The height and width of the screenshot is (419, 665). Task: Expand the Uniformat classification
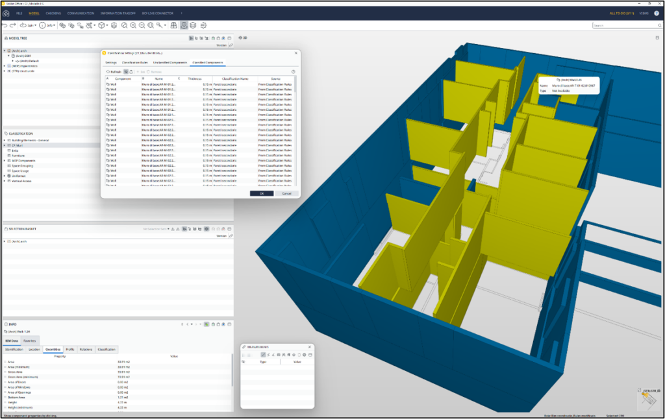(5, 176)
